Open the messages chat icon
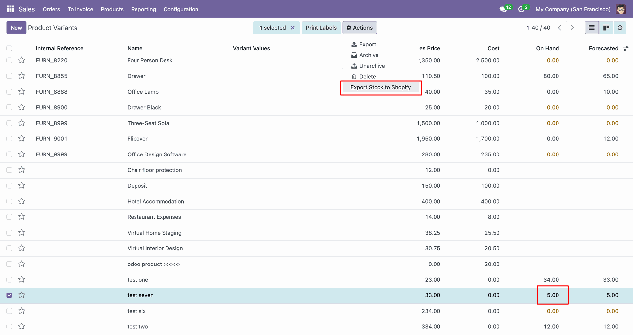The image size is (633, 335). pos(503,9)
